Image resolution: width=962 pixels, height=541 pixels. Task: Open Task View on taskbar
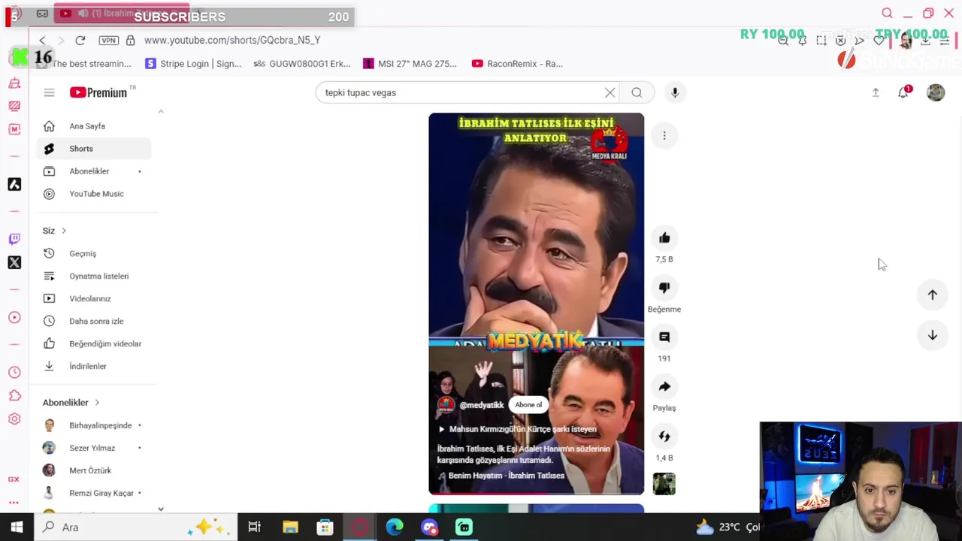pyautogui.click(x=254, y=527)
